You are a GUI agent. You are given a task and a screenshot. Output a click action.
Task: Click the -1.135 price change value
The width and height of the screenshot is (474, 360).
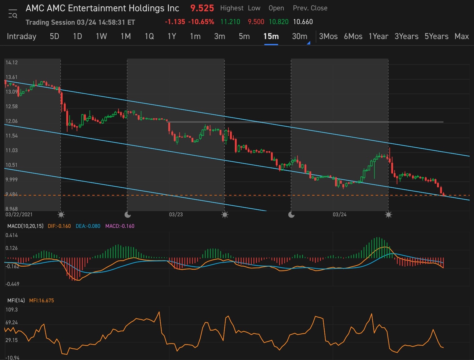(175, 22)
